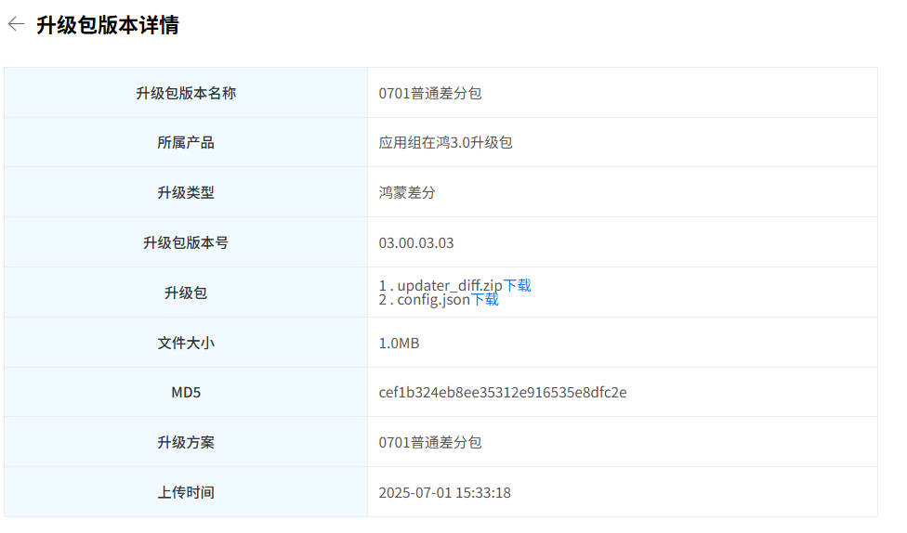This screenshot has width=907, height=533.
Task: Click 0701普通差分包 in the 升级包版本名称 row
Action: coord(429,93)
